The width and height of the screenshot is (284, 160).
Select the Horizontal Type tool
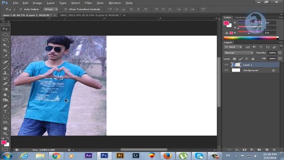point(5,112)
